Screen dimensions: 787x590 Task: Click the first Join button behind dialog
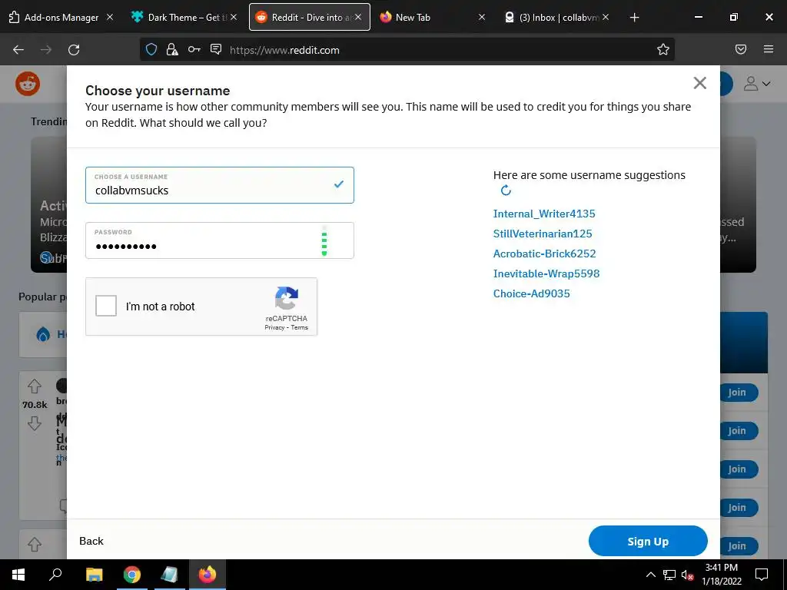(x=737, y=393)
